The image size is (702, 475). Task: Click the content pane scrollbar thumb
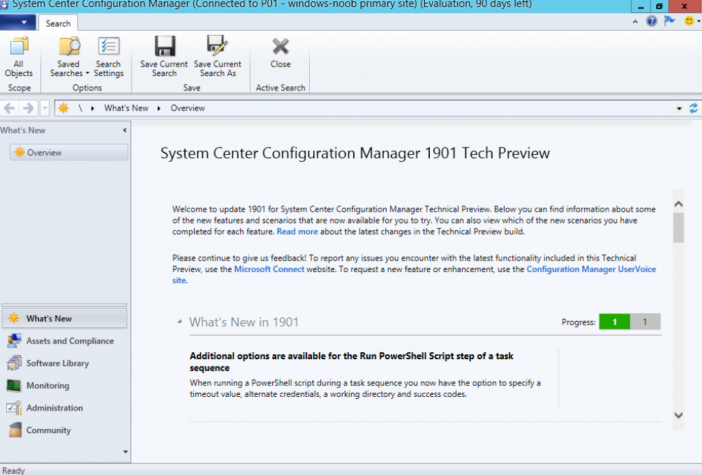[679, 228]
